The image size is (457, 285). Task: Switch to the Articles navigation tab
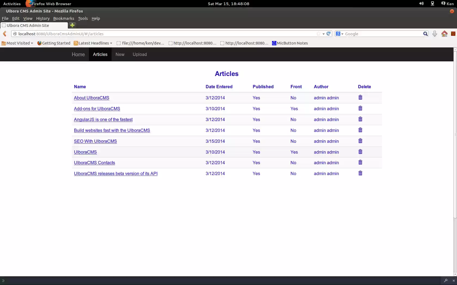pos(100,54)
